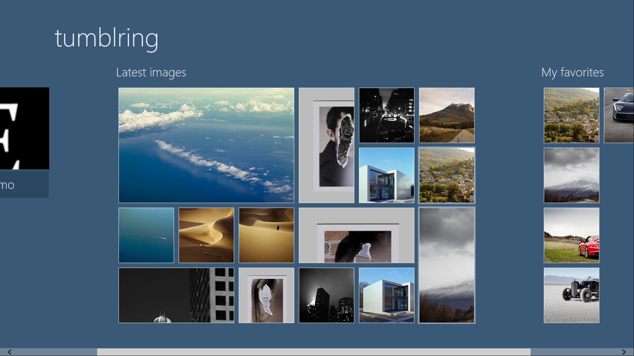Open the mountain dirt road photo
Screen dimensions: 634x356
coord(446,115)
